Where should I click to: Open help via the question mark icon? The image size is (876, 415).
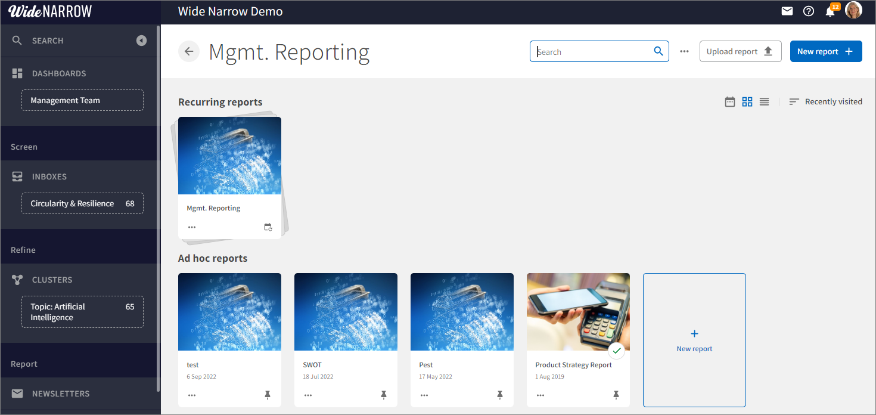pyautogui.click(x=809, y=11)
